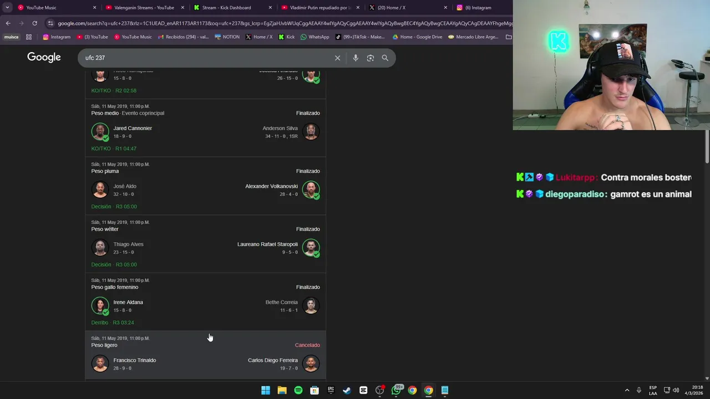This screenshot has width=710, height=399.
Task: Start a voice search with the microphone
Action: (x=356, y=58)
